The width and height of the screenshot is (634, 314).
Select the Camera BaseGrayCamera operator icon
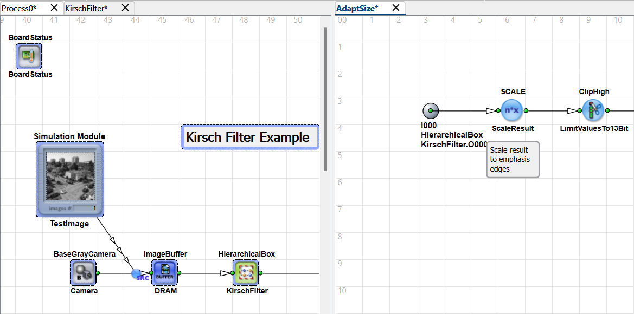pos(83,273)
